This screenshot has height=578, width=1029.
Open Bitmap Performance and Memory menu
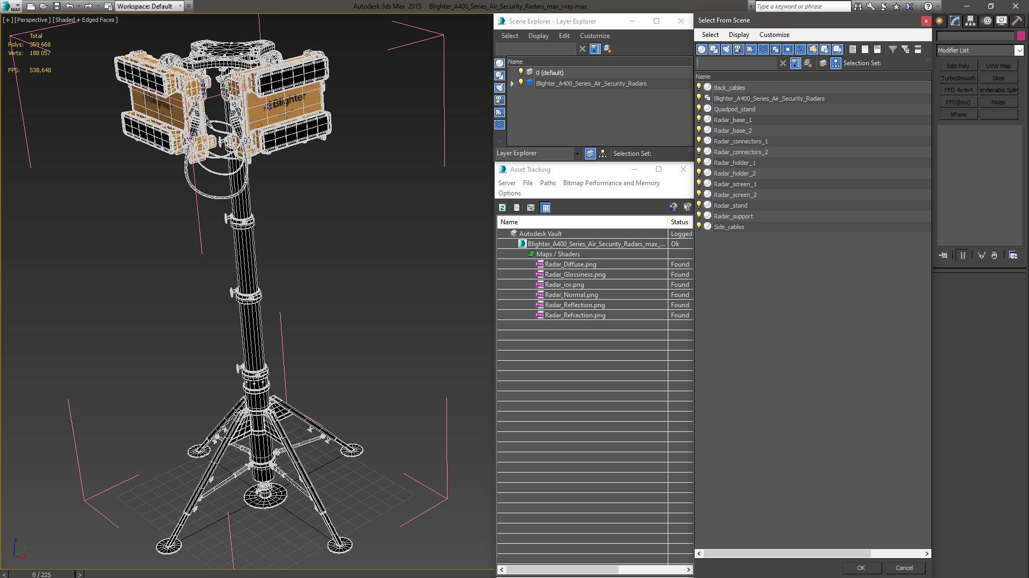pyautogui.click(x=611, y=183)
